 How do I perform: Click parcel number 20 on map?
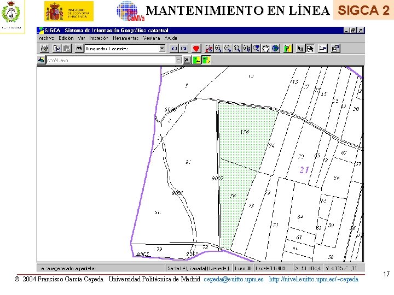[x=356, y=109]
